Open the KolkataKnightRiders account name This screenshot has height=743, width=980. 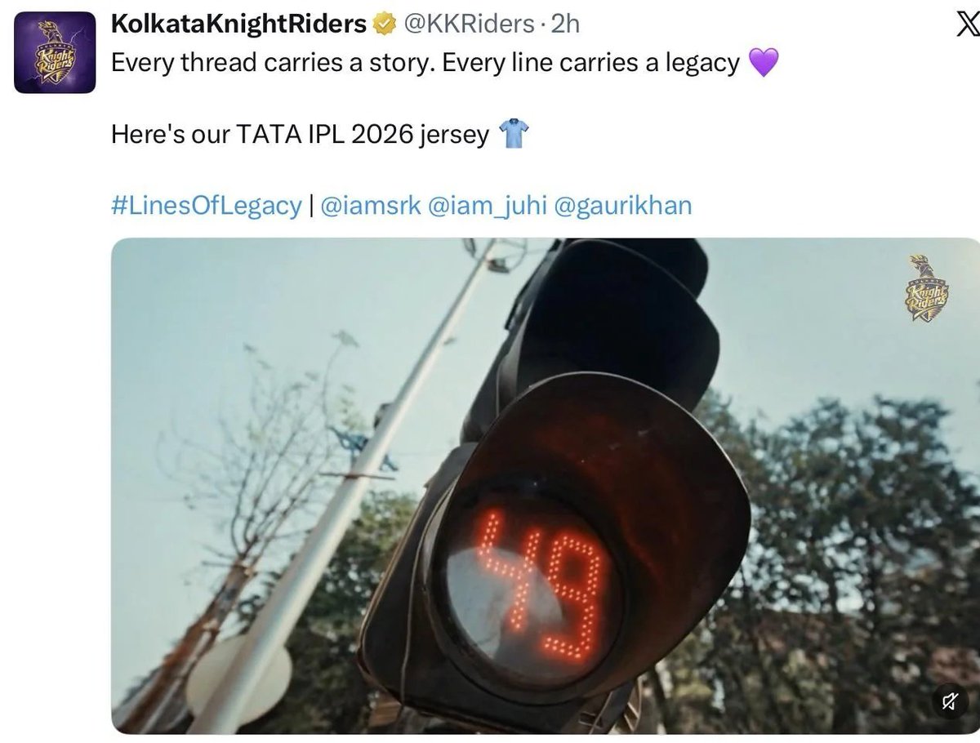[x=238, y=24]
